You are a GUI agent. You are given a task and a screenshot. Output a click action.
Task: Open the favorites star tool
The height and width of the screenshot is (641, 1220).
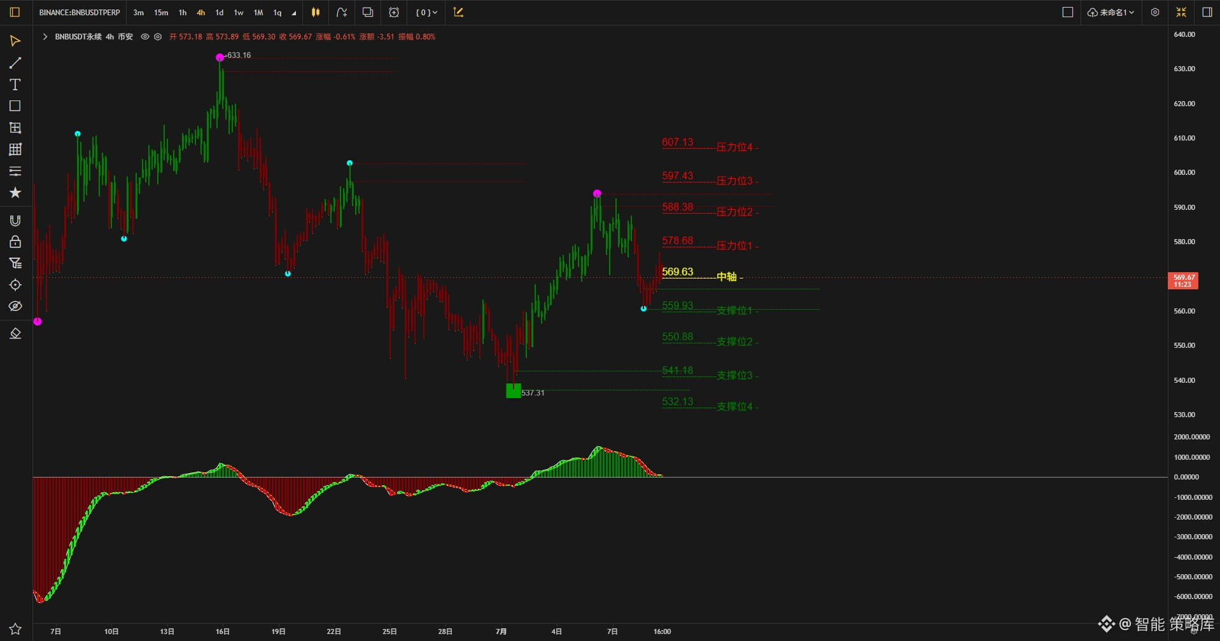[x=15, y=193]
